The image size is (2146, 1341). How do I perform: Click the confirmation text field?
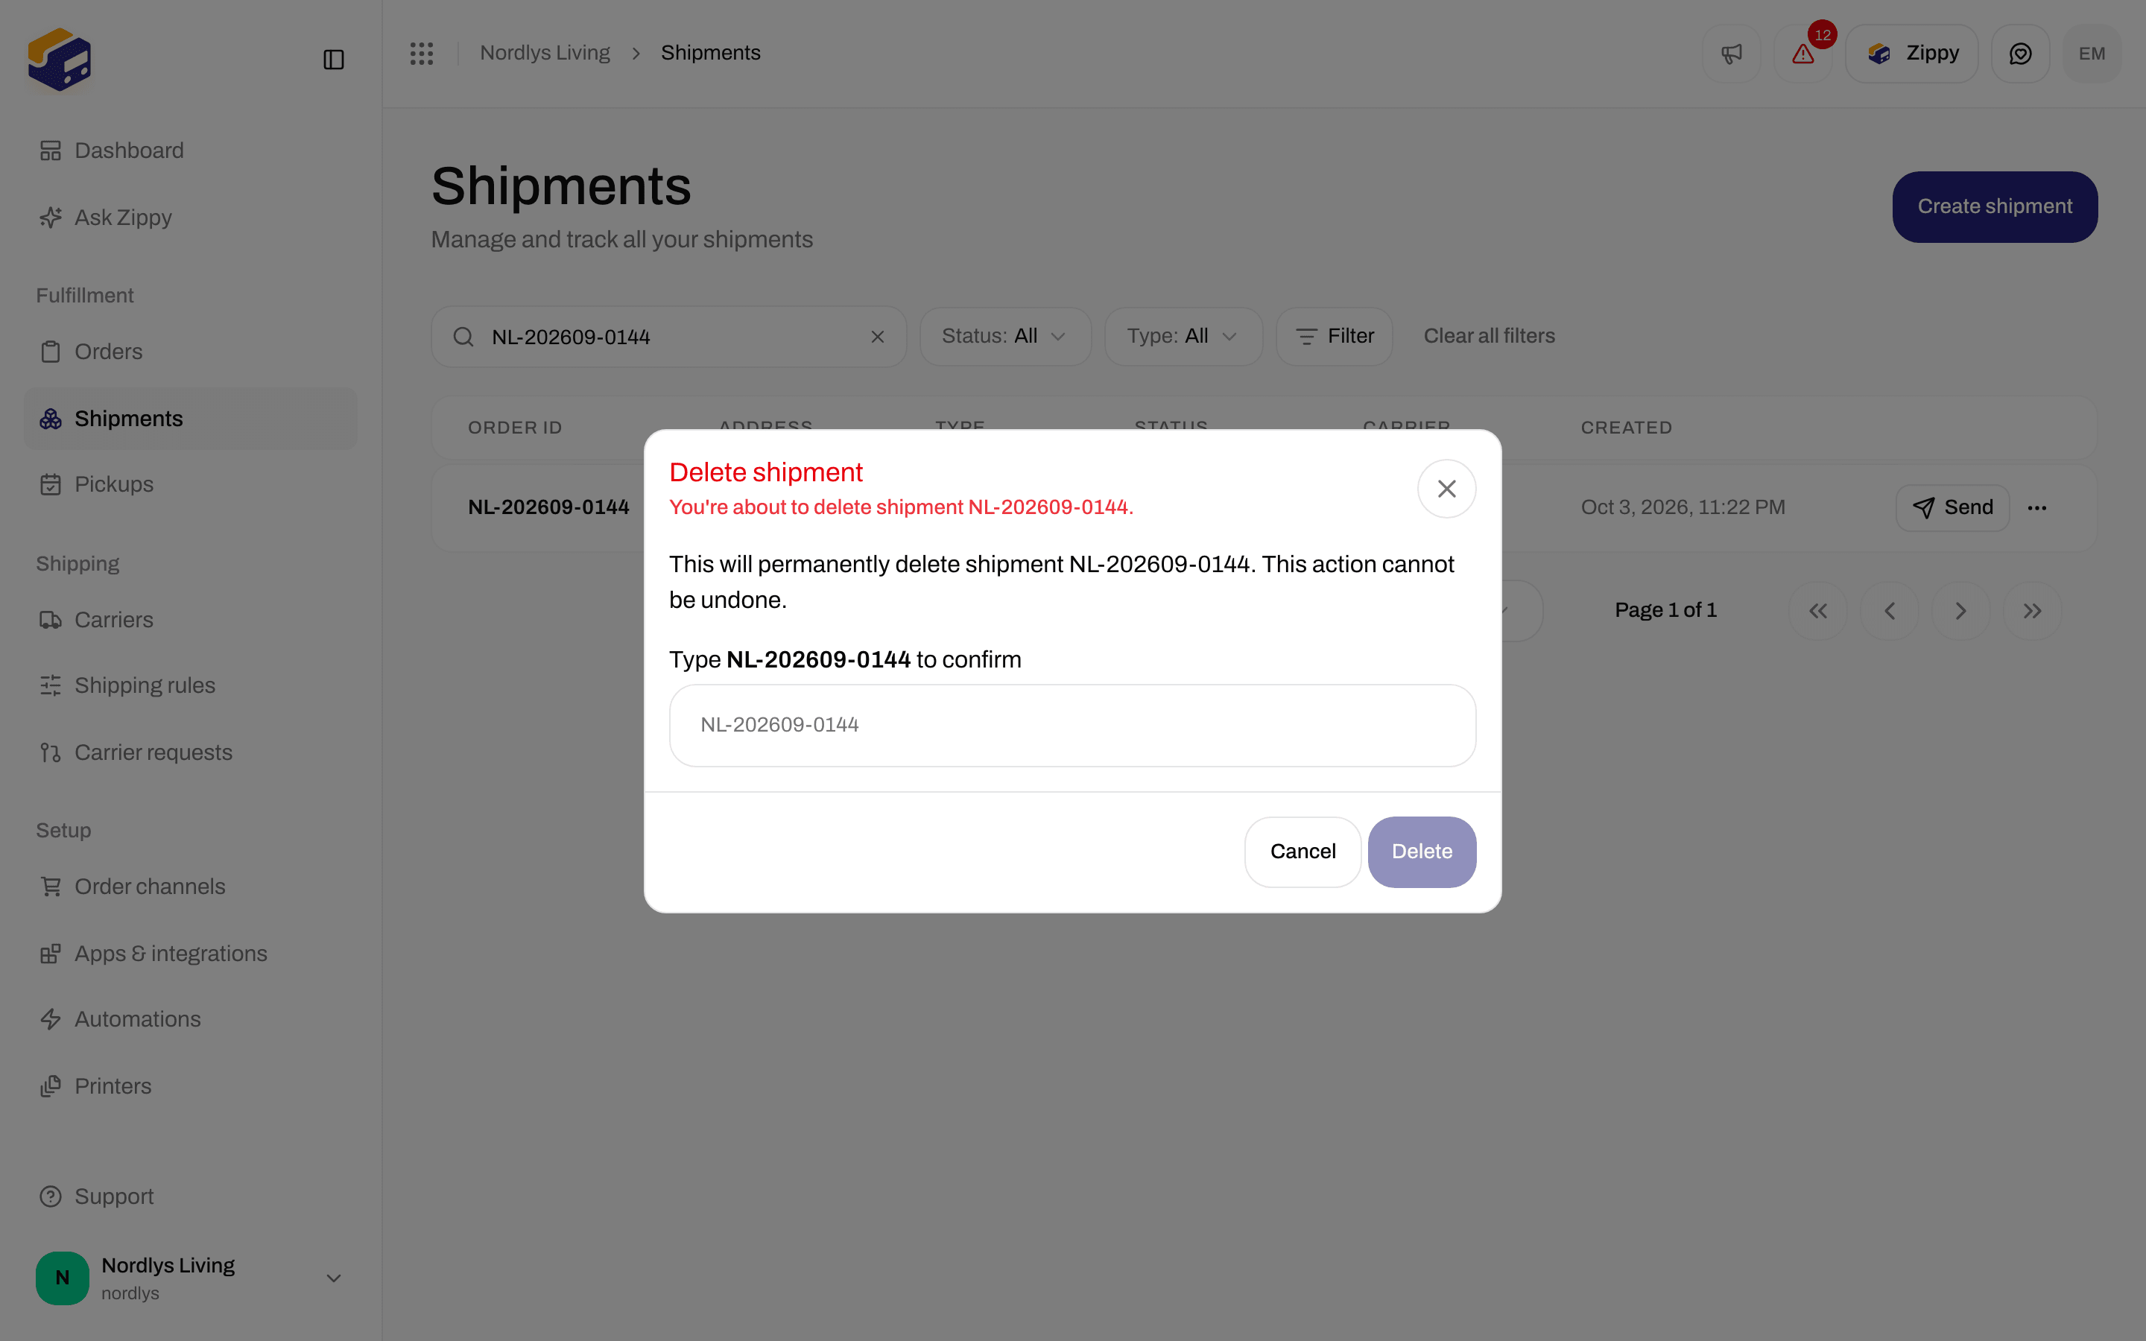(x=1072, y=726)
